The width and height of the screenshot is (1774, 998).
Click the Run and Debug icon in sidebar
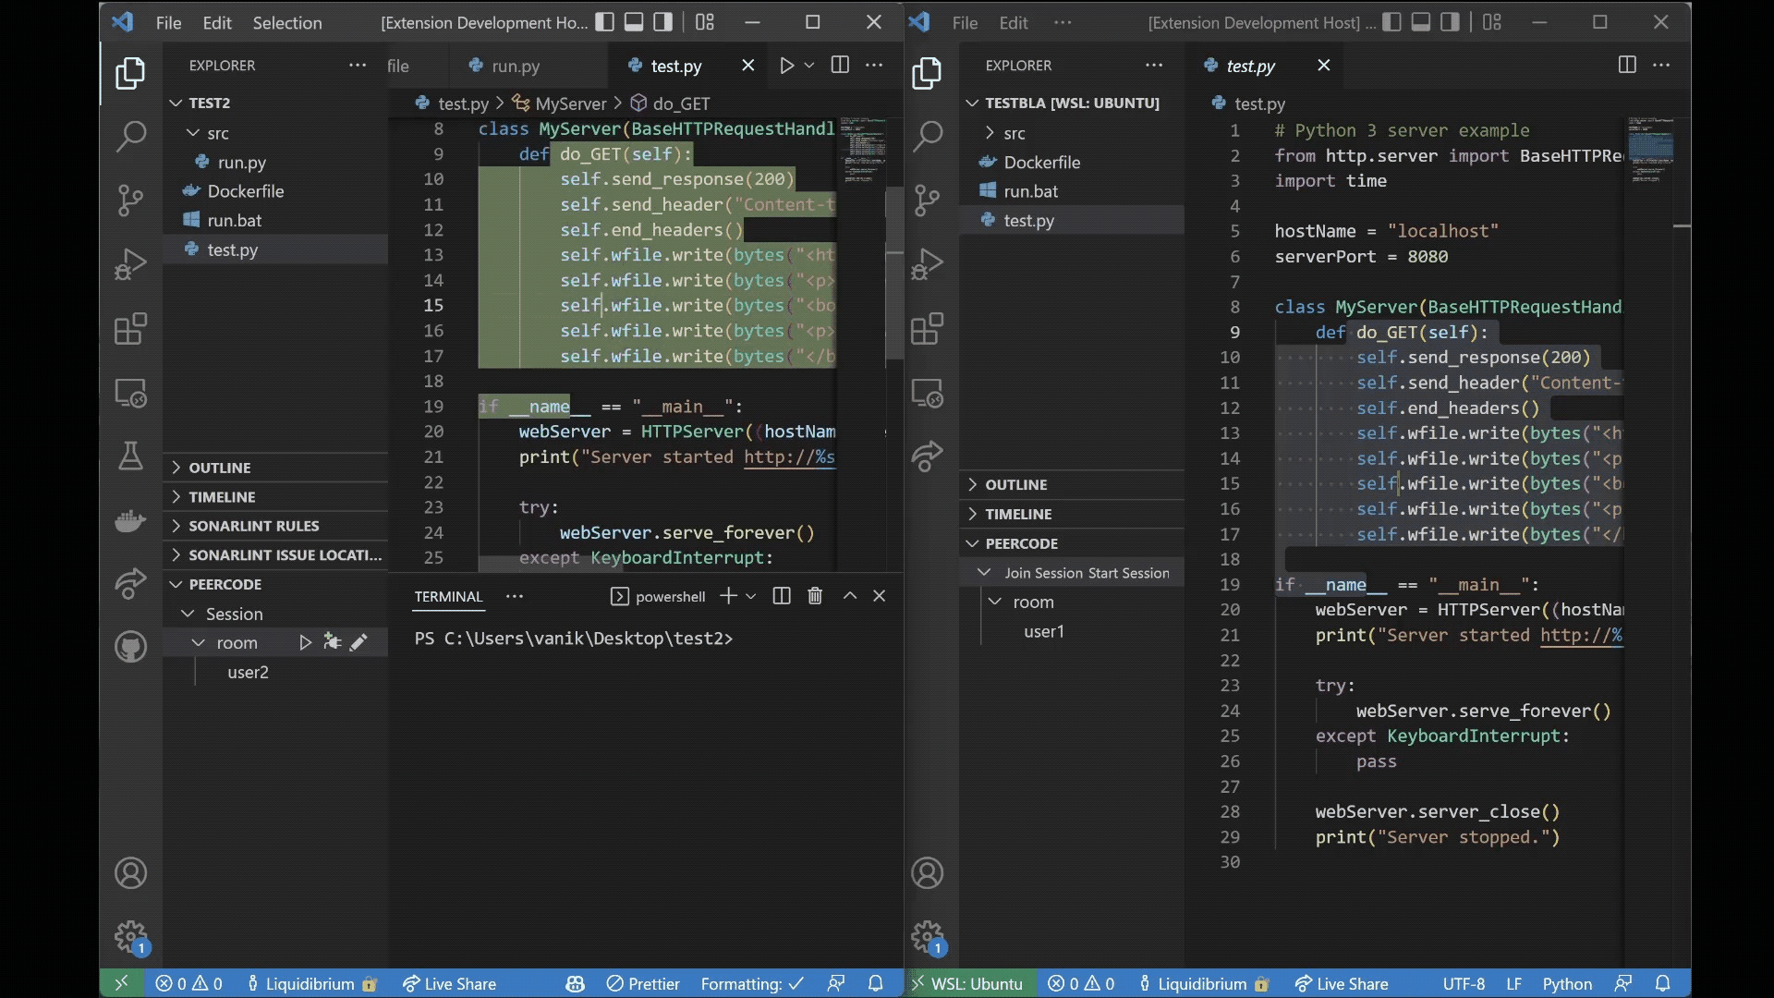click(x=130, y=263)
